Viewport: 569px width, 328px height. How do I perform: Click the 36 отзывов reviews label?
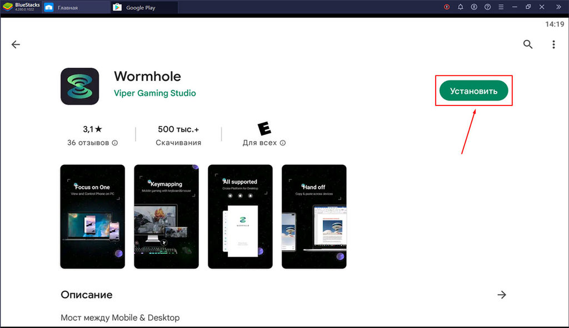click(x=88, y=143)
